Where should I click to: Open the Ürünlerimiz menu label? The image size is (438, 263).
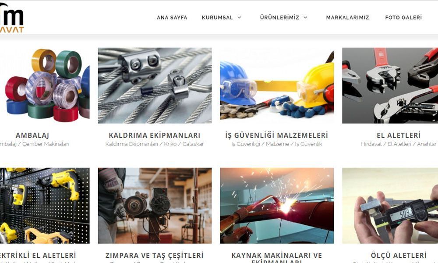pos(279,18)
